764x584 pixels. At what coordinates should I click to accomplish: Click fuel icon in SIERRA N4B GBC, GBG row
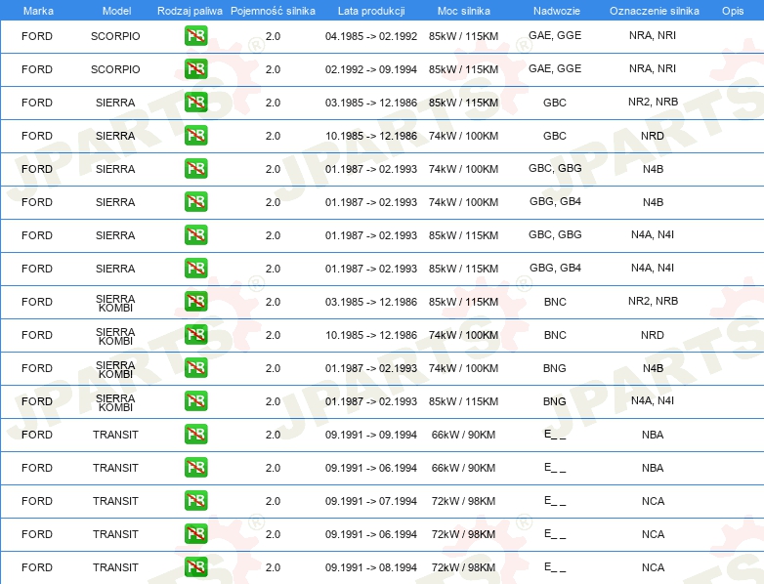click(x=195, y=169)
